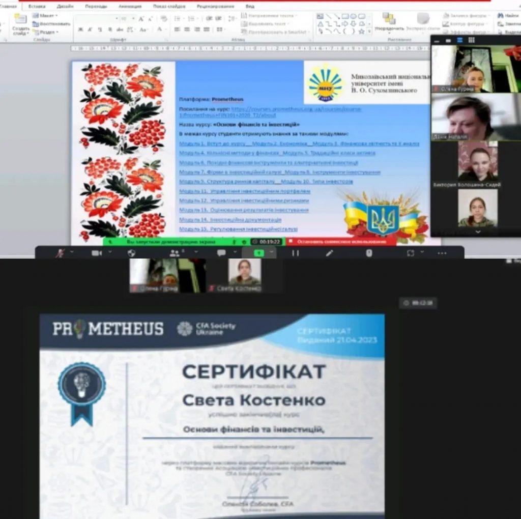Open Zoom security shield options
Screen dimensions: 521x519
coord(131,253)
